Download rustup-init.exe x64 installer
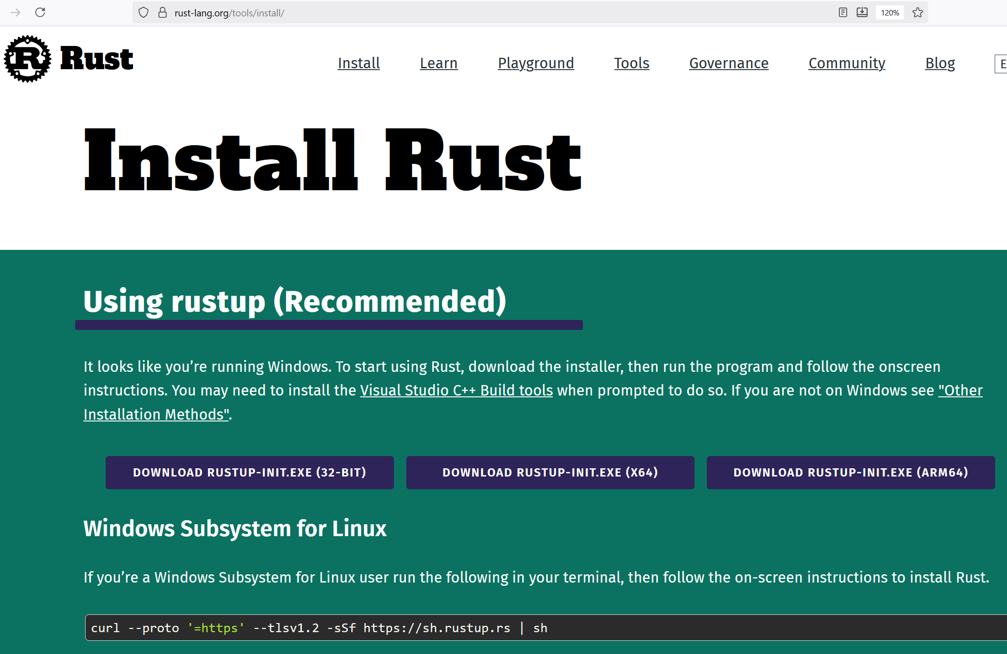Screen dimensions: 1007x654 pyautogui.click(x=550, y=472)
